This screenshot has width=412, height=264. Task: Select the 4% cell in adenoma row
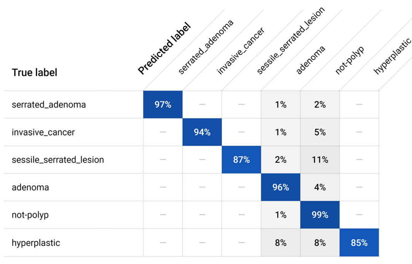coord(320,187)
